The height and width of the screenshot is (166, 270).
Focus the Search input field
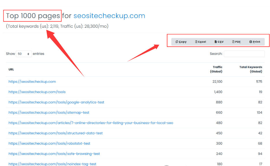coord(244,54)
